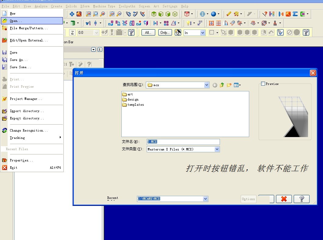Screen dimensions: 323x240
Task: Expand the dropdown arrow beside red Planes icon
Action: [x=192, y=14]
